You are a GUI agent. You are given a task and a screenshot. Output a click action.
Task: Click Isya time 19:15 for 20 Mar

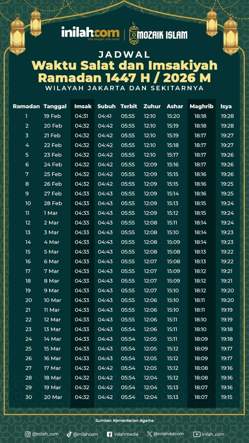[227, 397]
